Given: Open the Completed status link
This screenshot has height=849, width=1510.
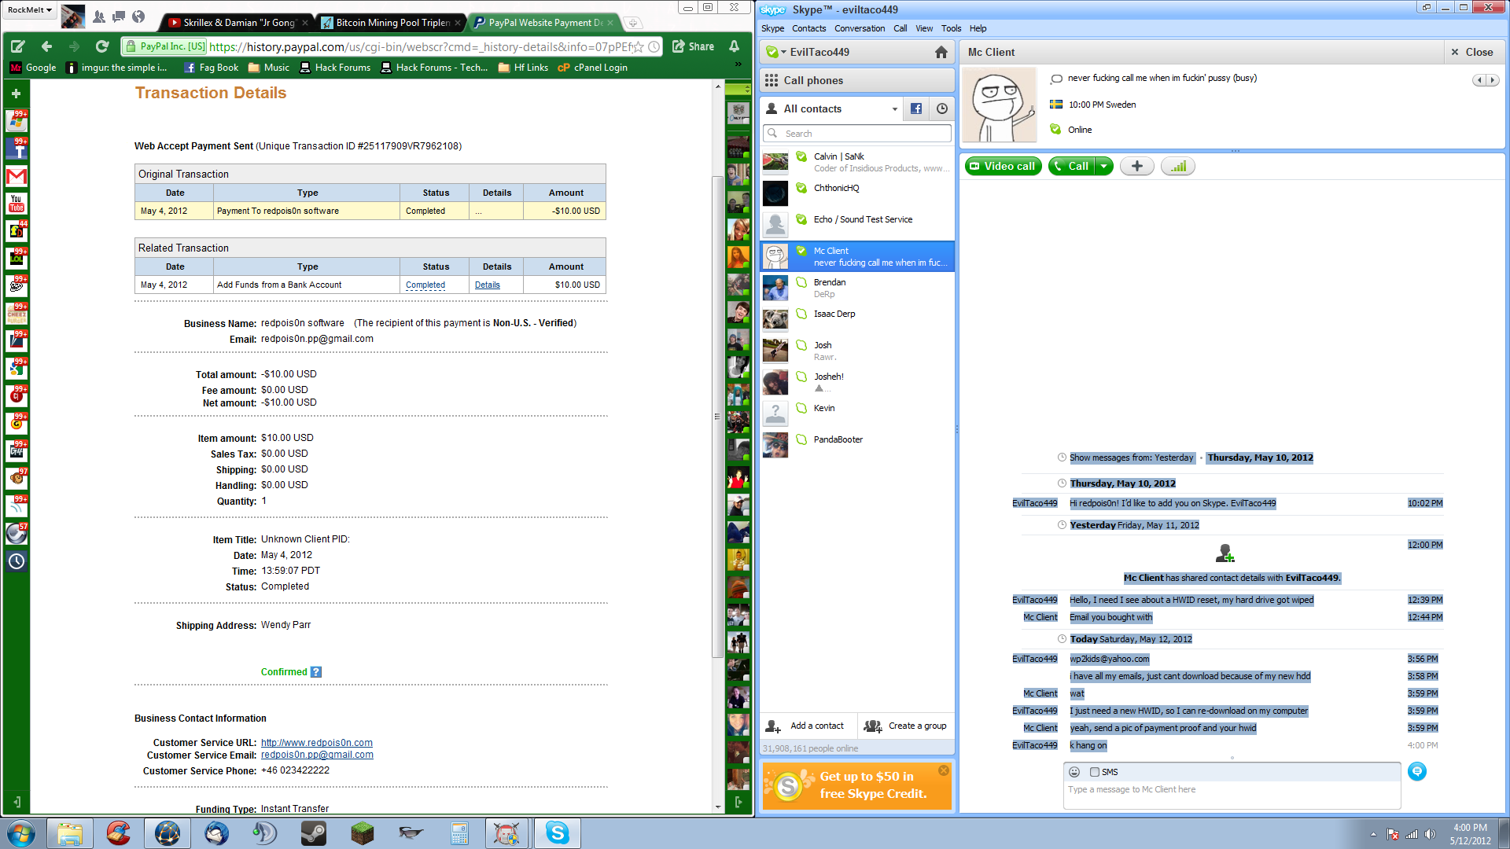Looking at the screenshot, I should pos(425,285).
